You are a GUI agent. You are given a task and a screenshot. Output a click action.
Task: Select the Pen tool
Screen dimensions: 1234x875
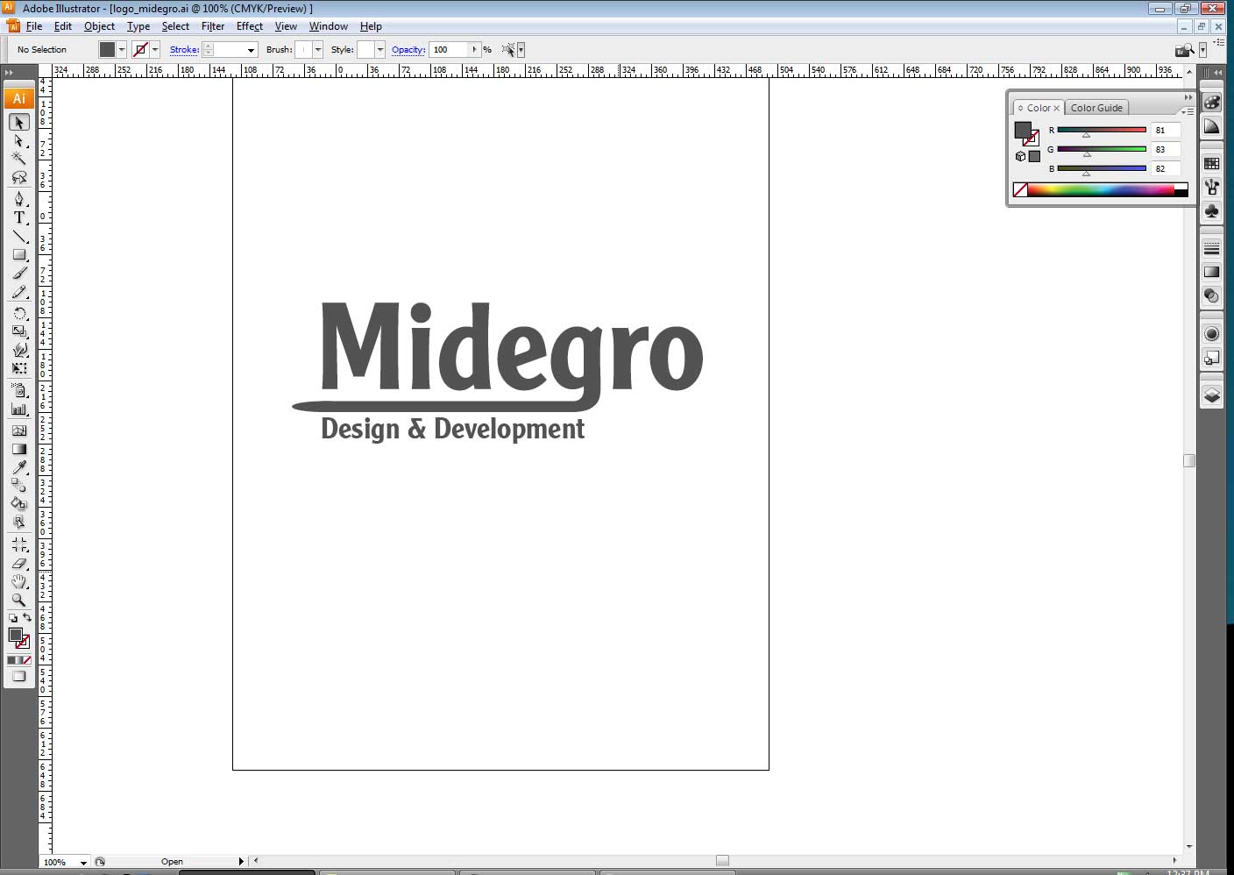coord(19,199)
